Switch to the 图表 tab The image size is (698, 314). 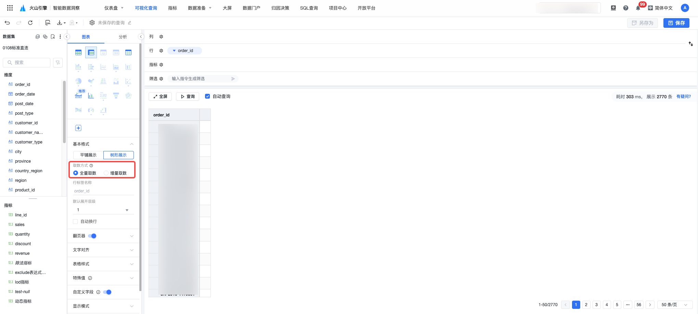[x=86, y=37]
